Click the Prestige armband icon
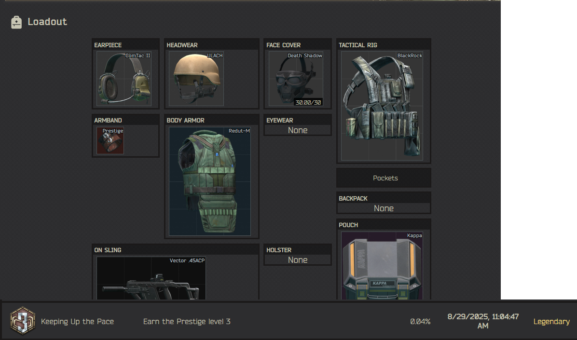 (x=110, y=140)
